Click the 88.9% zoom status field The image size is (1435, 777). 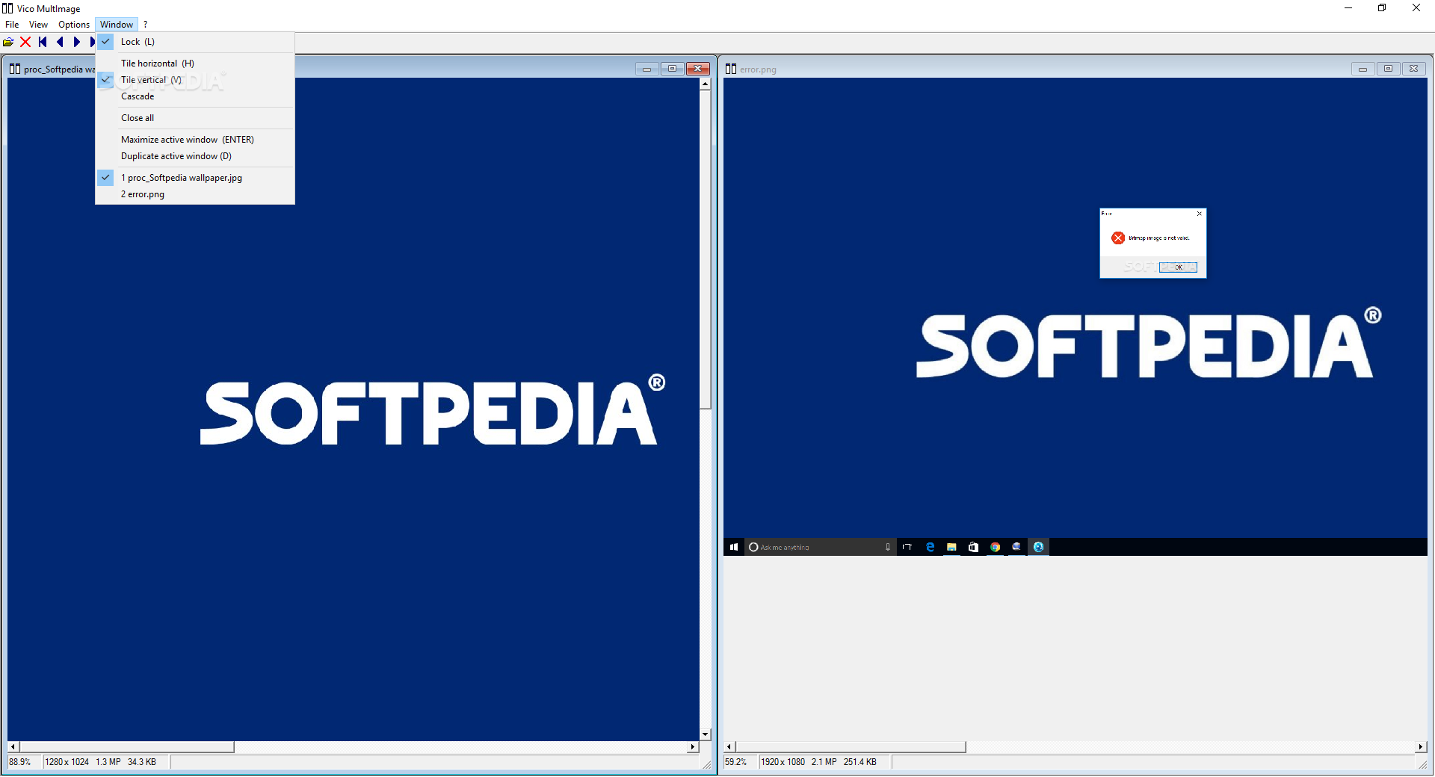coord(25,762)
